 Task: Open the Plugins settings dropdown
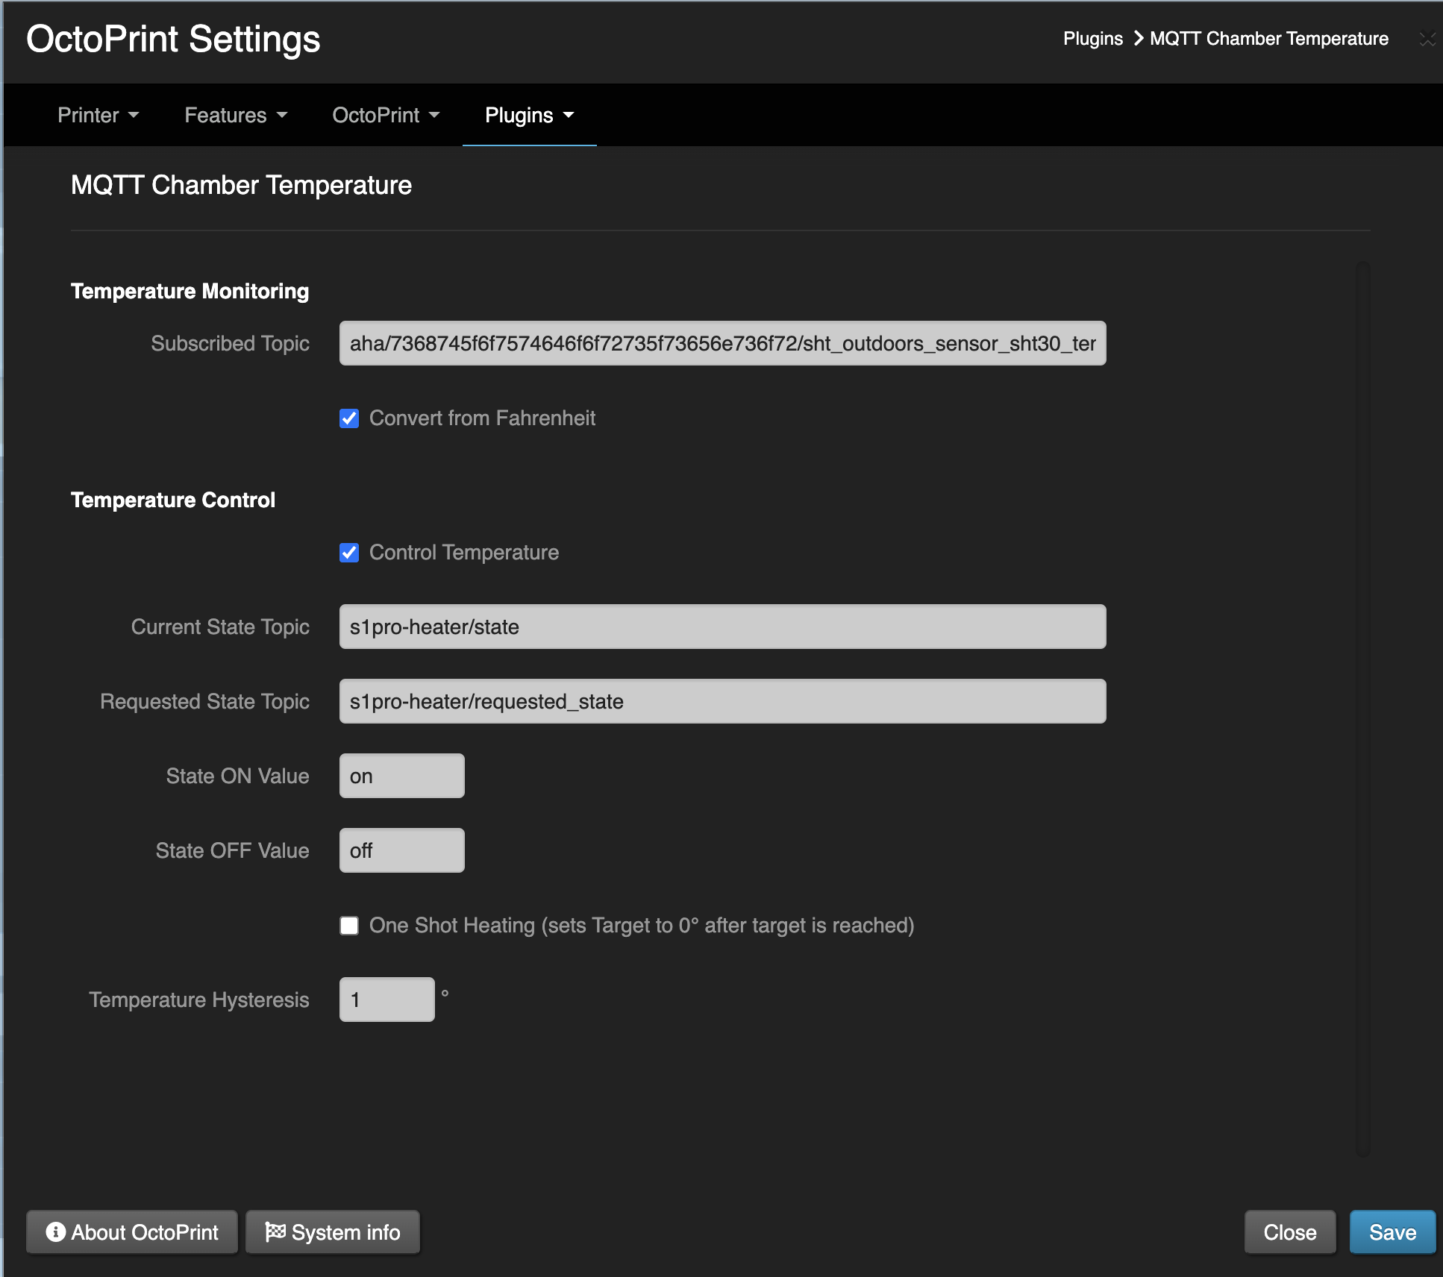pos(529,115)
